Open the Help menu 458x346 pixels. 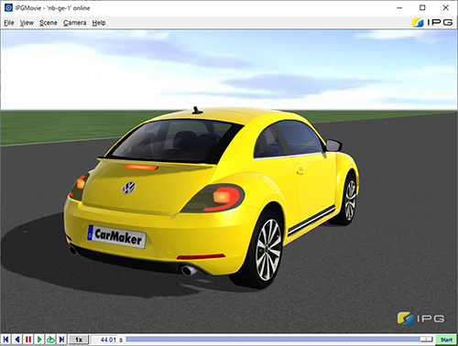click(99, 23)
